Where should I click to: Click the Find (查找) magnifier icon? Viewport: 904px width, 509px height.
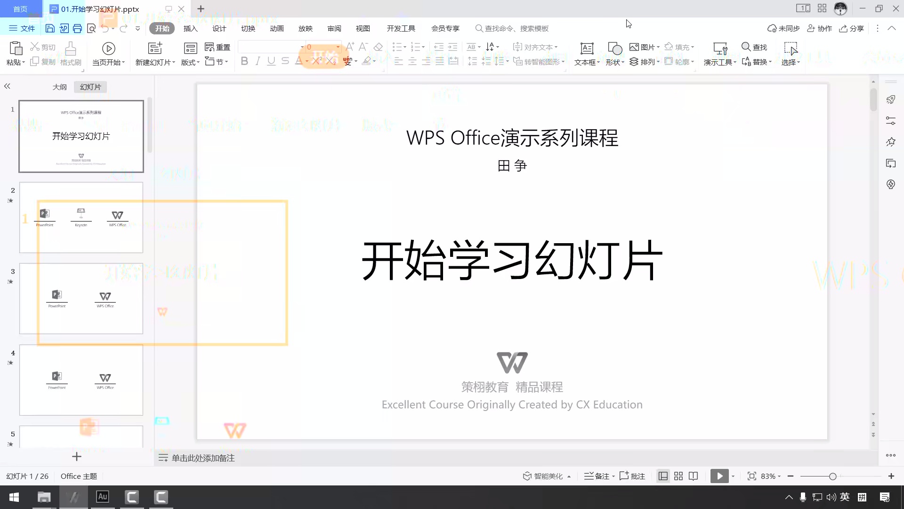click(x=746, y=47)
